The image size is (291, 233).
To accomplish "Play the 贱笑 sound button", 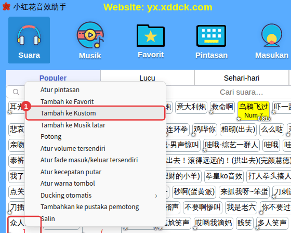I will click(x=244, y=223).
